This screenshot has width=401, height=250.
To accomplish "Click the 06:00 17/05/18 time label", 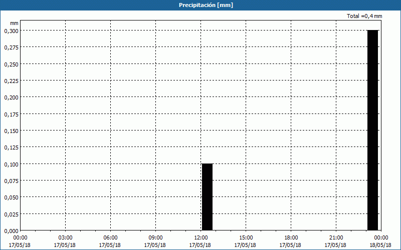I will coord(110,241).
